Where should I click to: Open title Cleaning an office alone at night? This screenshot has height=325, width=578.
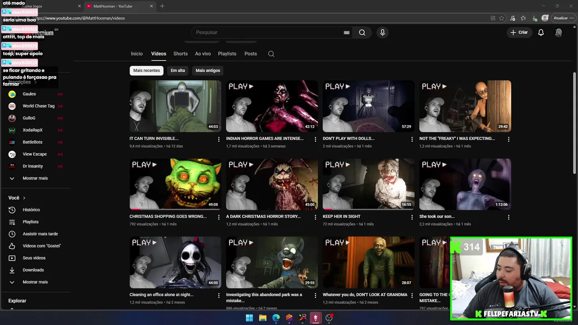tap(162, 295)
